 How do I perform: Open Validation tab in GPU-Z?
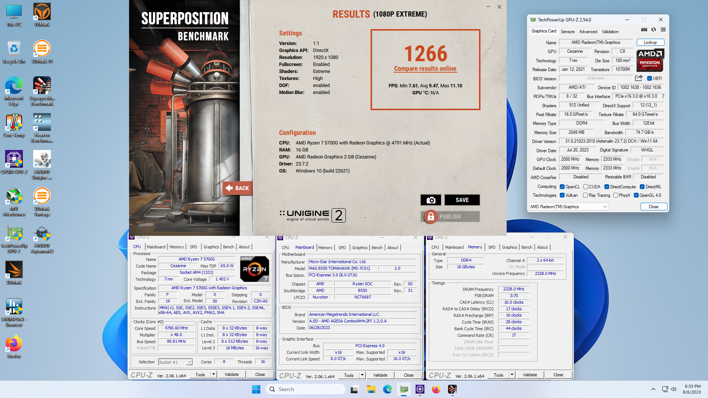point(610,32)
